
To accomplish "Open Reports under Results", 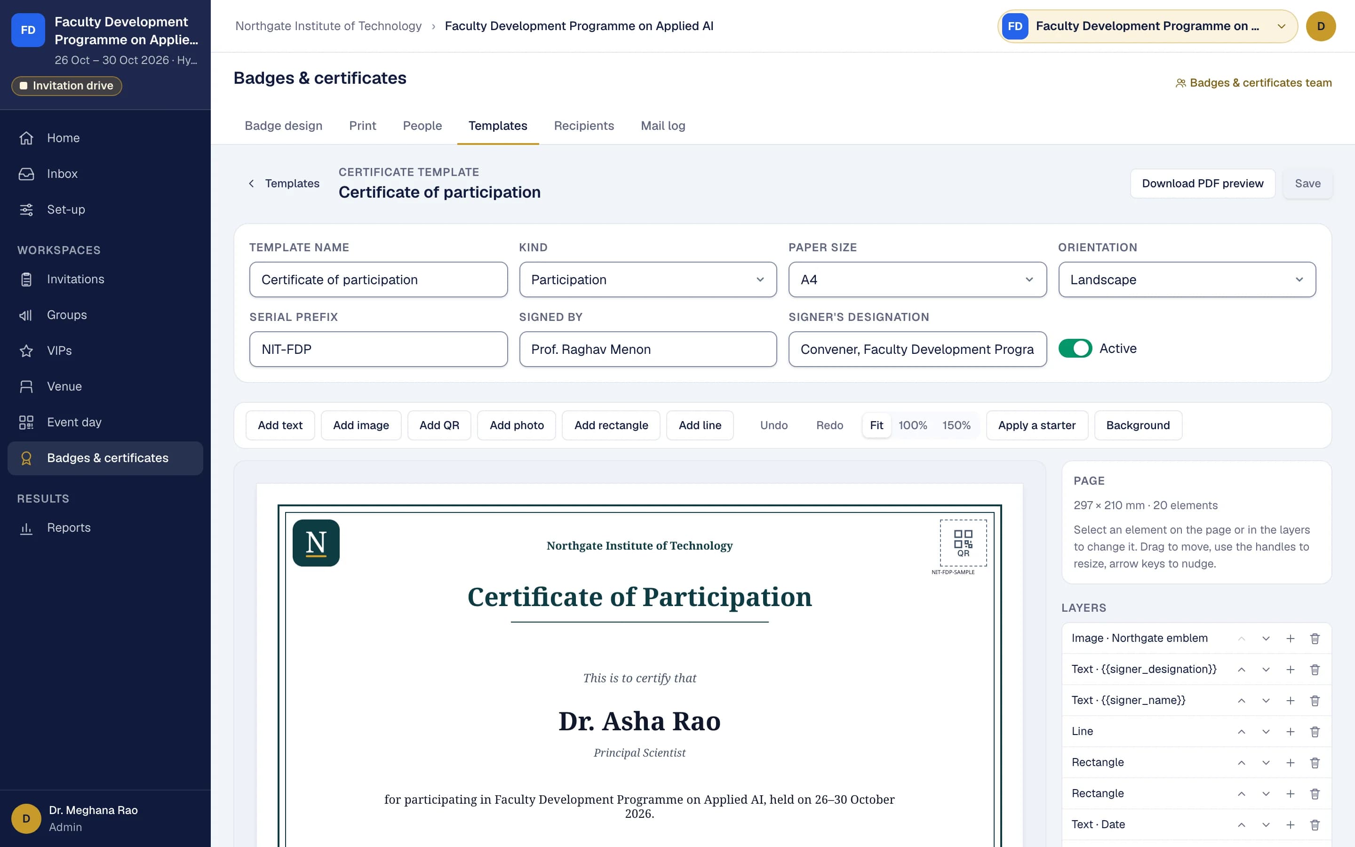I will coord(105,527).
